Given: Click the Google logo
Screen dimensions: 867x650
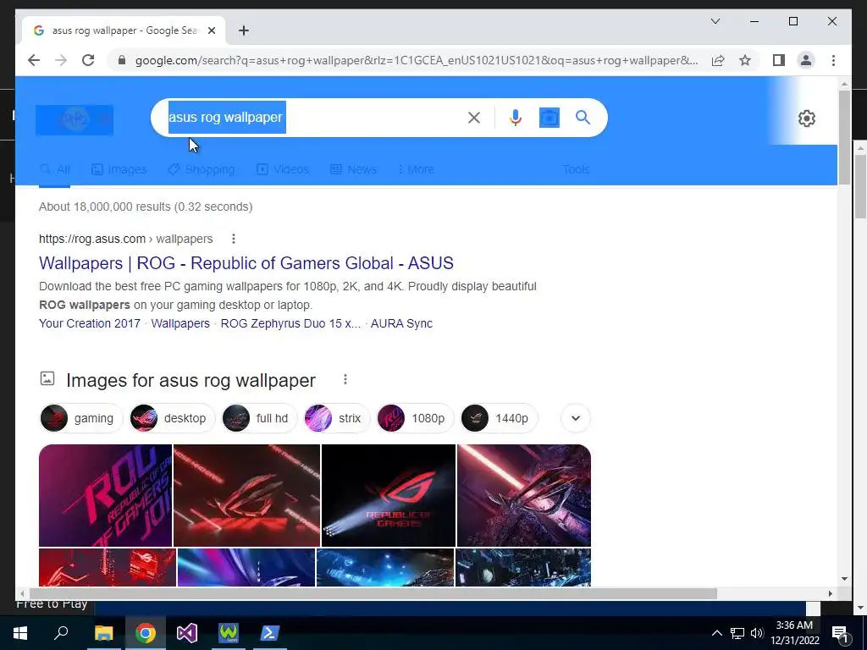Looking at the screenshot, I should pos(75,120).
